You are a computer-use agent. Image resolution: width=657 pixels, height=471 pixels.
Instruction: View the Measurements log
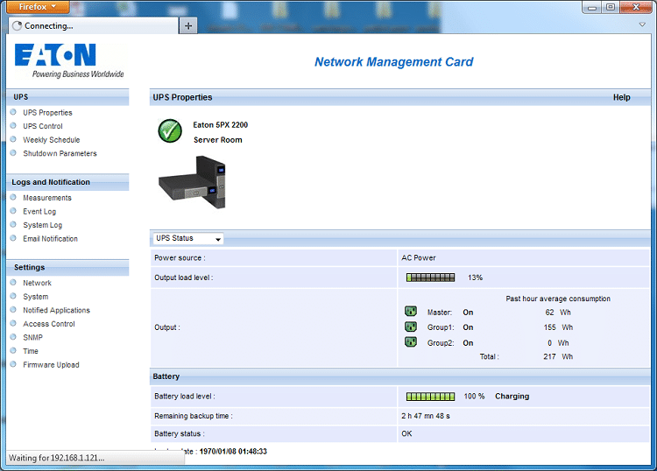pos(47,198)
